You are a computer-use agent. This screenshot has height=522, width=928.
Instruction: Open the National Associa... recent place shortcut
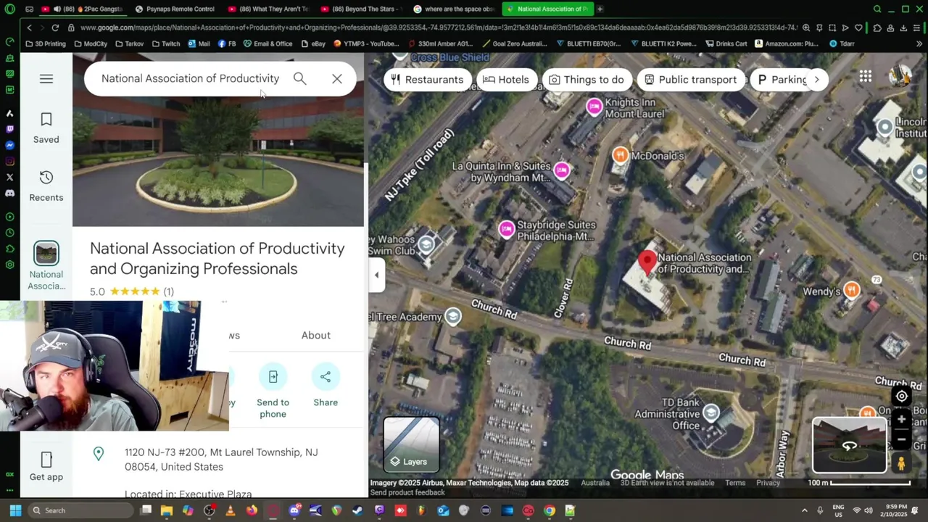click(x=46, y=266)
